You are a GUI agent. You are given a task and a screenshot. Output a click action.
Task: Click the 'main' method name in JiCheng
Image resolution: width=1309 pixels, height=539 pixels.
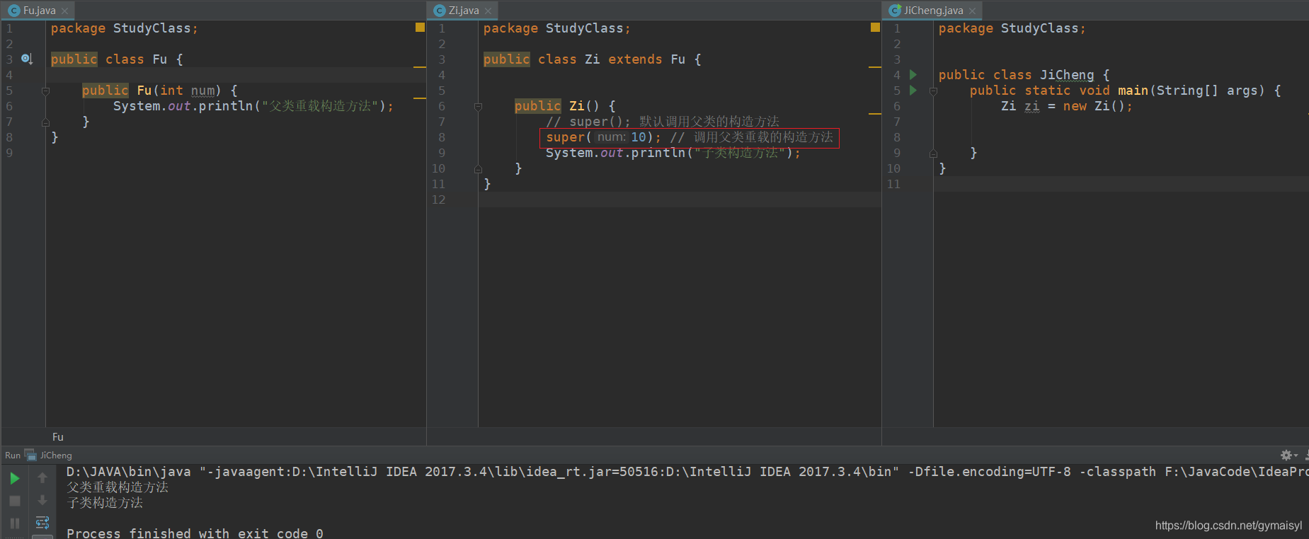coord(1133,90)
